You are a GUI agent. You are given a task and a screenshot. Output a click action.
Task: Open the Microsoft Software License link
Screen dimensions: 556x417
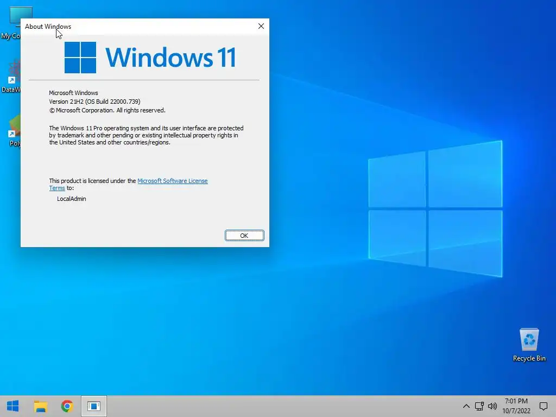click(x=172, y=181)
